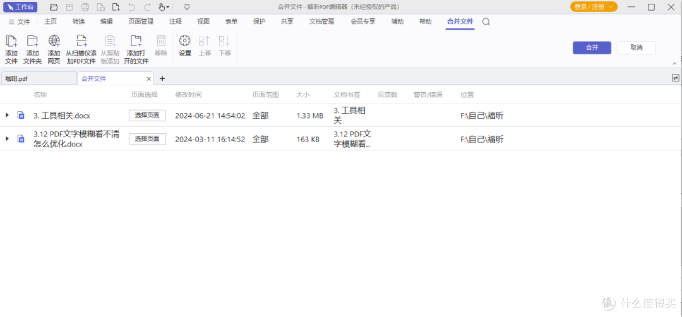The width and height of the screenshot is (682, 317).
Task: Switch to the 注释 tab
Action: coord(176,21)
